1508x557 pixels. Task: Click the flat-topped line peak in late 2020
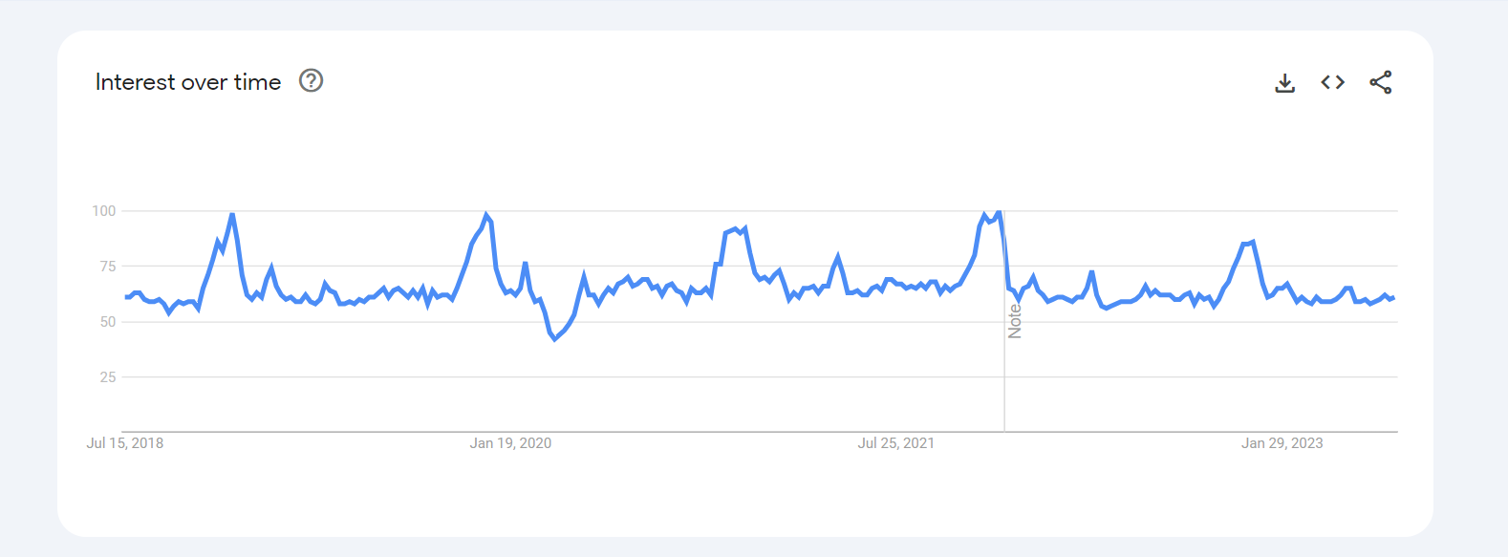coord(736,229)
